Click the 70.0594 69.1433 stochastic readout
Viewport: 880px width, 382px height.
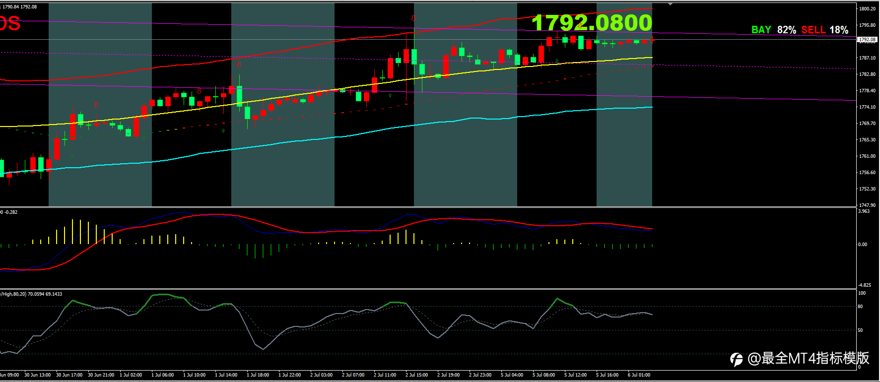point(45,294)
